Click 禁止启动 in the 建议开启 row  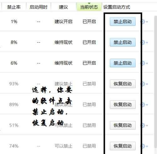click(x=123, y=22)
